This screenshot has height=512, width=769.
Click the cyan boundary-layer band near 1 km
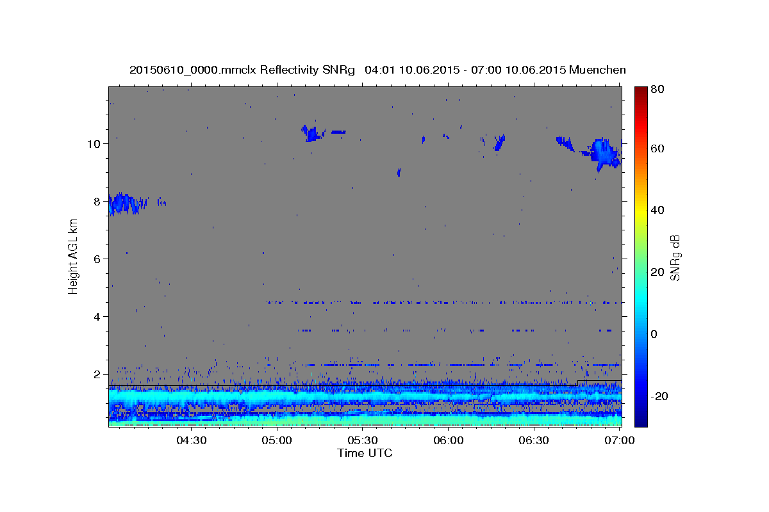pyautogui.click(x=365, y=397)
